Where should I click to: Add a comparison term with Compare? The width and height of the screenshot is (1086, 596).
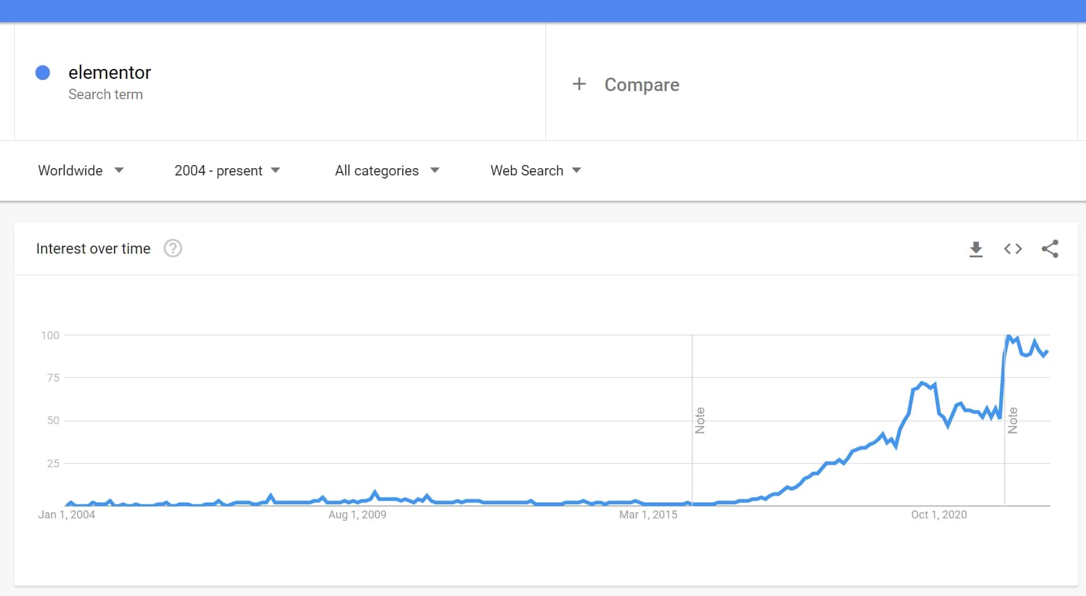642,84
